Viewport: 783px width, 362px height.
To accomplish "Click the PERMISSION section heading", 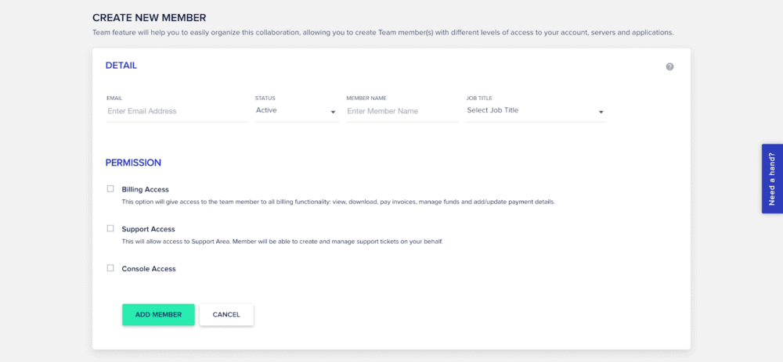I will coord(133,163).
